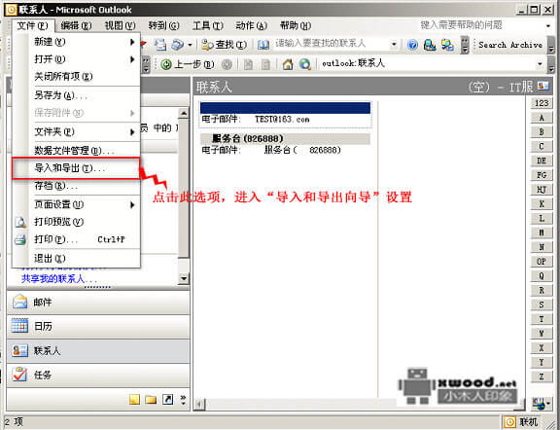This screenshot has width=560, height=430.
Task: Choose 另存为 in the File menu
Action: click(x=76, y=95)
